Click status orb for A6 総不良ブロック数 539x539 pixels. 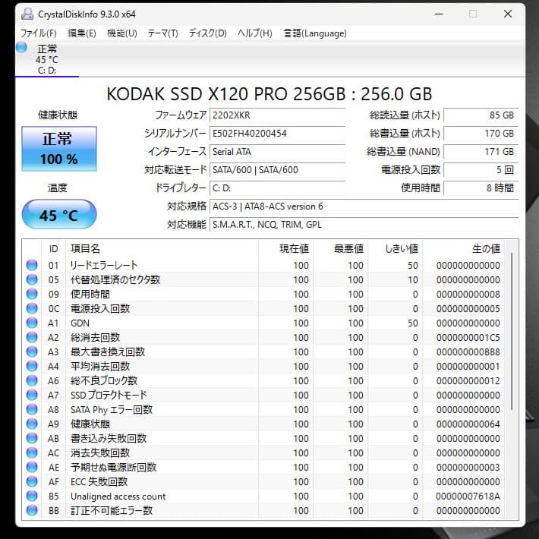(32, 380)
